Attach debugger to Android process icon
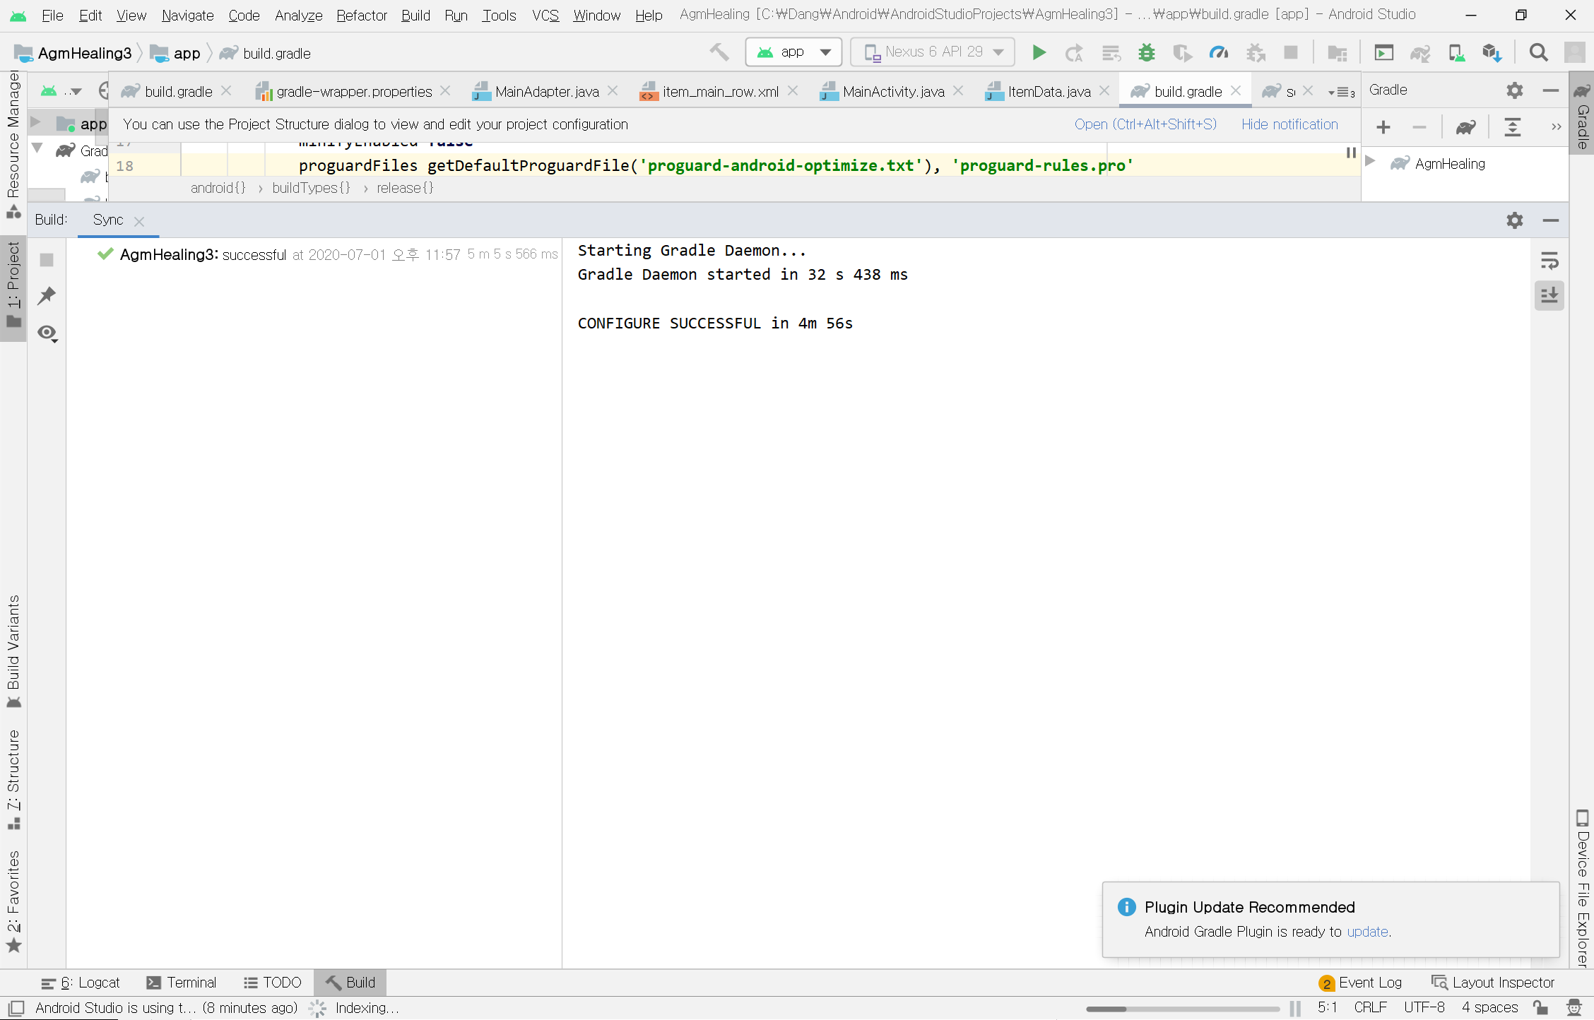Image resolution: width=1594 pixels, height=1020 pixels. click(x=1256, y=52)
